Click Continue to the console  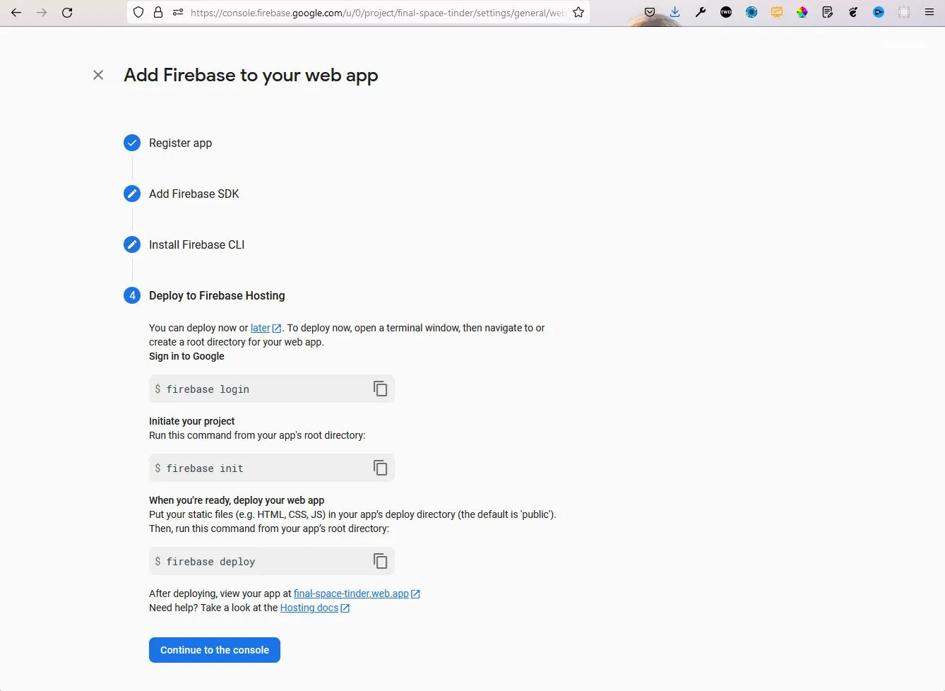tap(215, 650)
